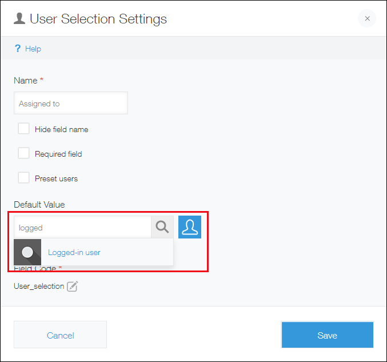Select Logged-in user from the suggestion list
Image resolution: width=387 pixels, height=362 pixels.
pyautogui.click(x=74, y=252)
